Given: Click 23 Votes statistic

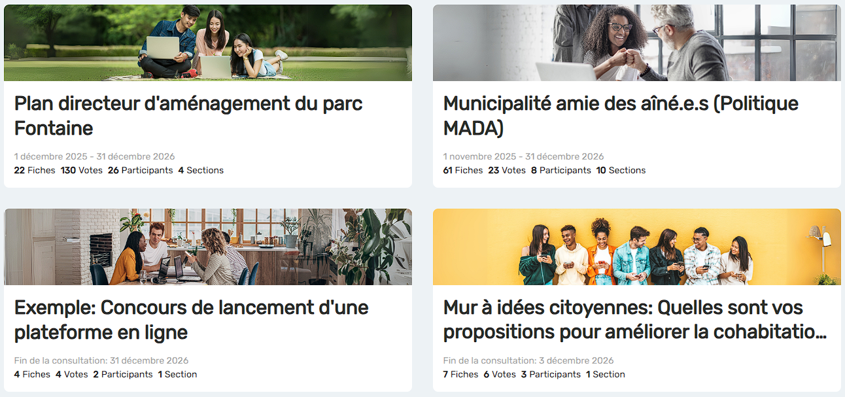Looking at the screenshot, I should [507, 170].
